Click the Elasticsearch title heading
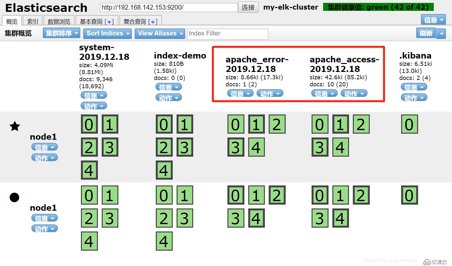452x266 pixels. (x=46, y=7)
